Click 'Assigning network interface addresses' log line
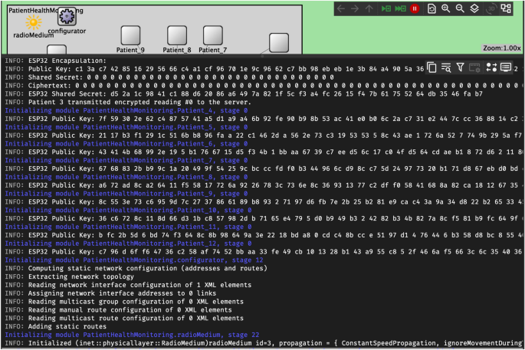Image resolution: width=525 pixels, height=350 pixels. 110,293
